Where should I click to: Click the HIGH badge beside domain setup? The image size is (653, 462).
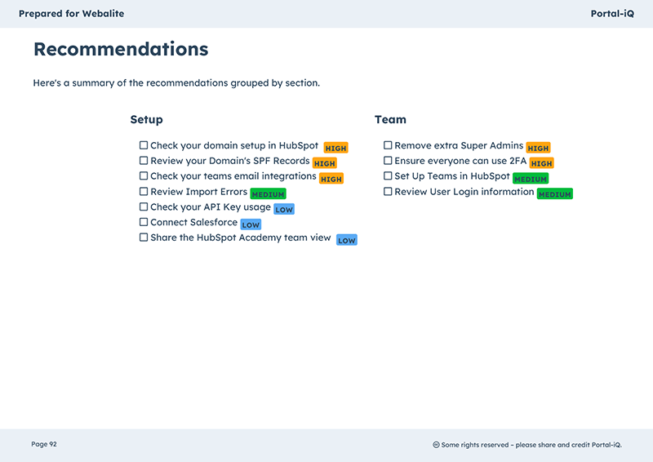(335, 148)
